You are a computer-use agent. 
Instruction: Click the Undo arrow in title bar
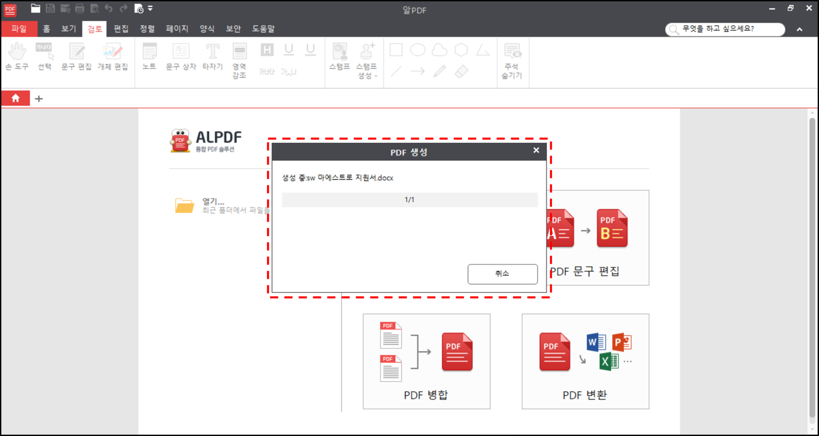[x=109, y=8]
